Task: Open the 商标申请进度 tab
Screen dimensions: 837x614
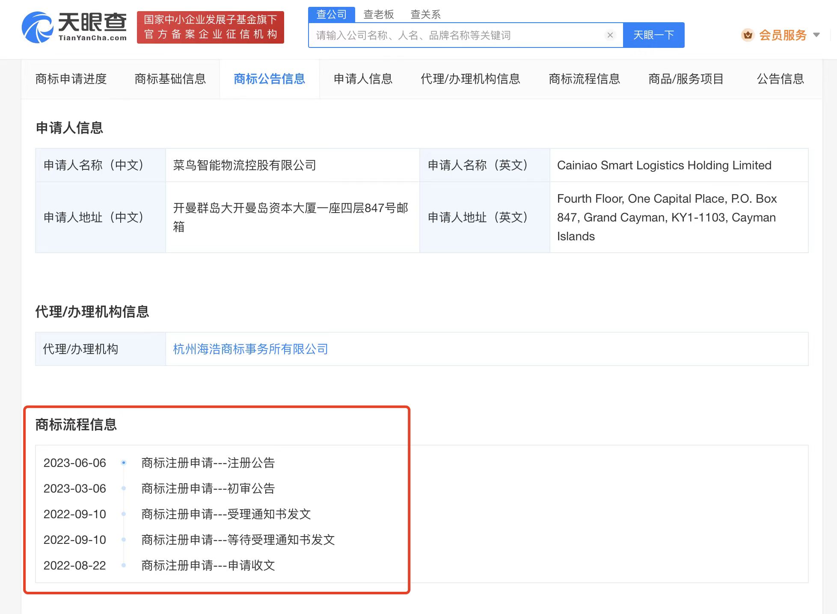Action: [x=71, y=79]
